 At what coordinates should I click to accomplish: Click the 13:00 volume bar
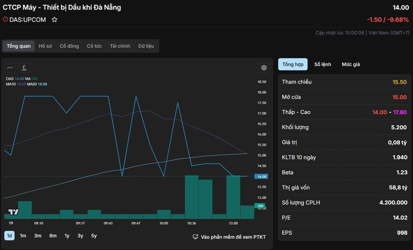(233, 197)
